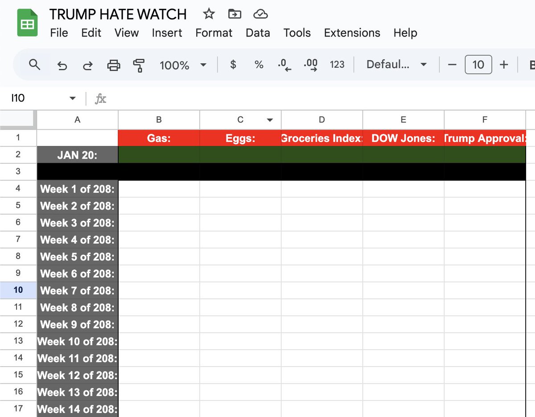Screen dimensions: 535x417
Task: Open the Help menu
Action: point(405,33)
